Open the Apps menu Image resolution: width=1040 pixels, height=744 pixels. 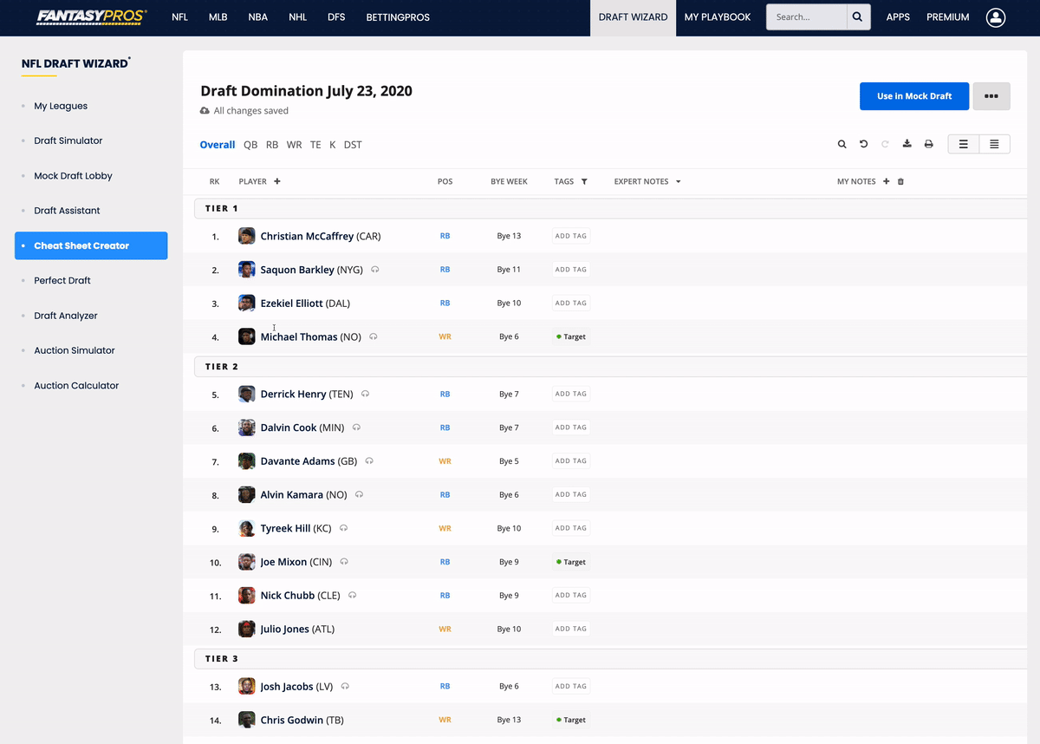(898, 17)
